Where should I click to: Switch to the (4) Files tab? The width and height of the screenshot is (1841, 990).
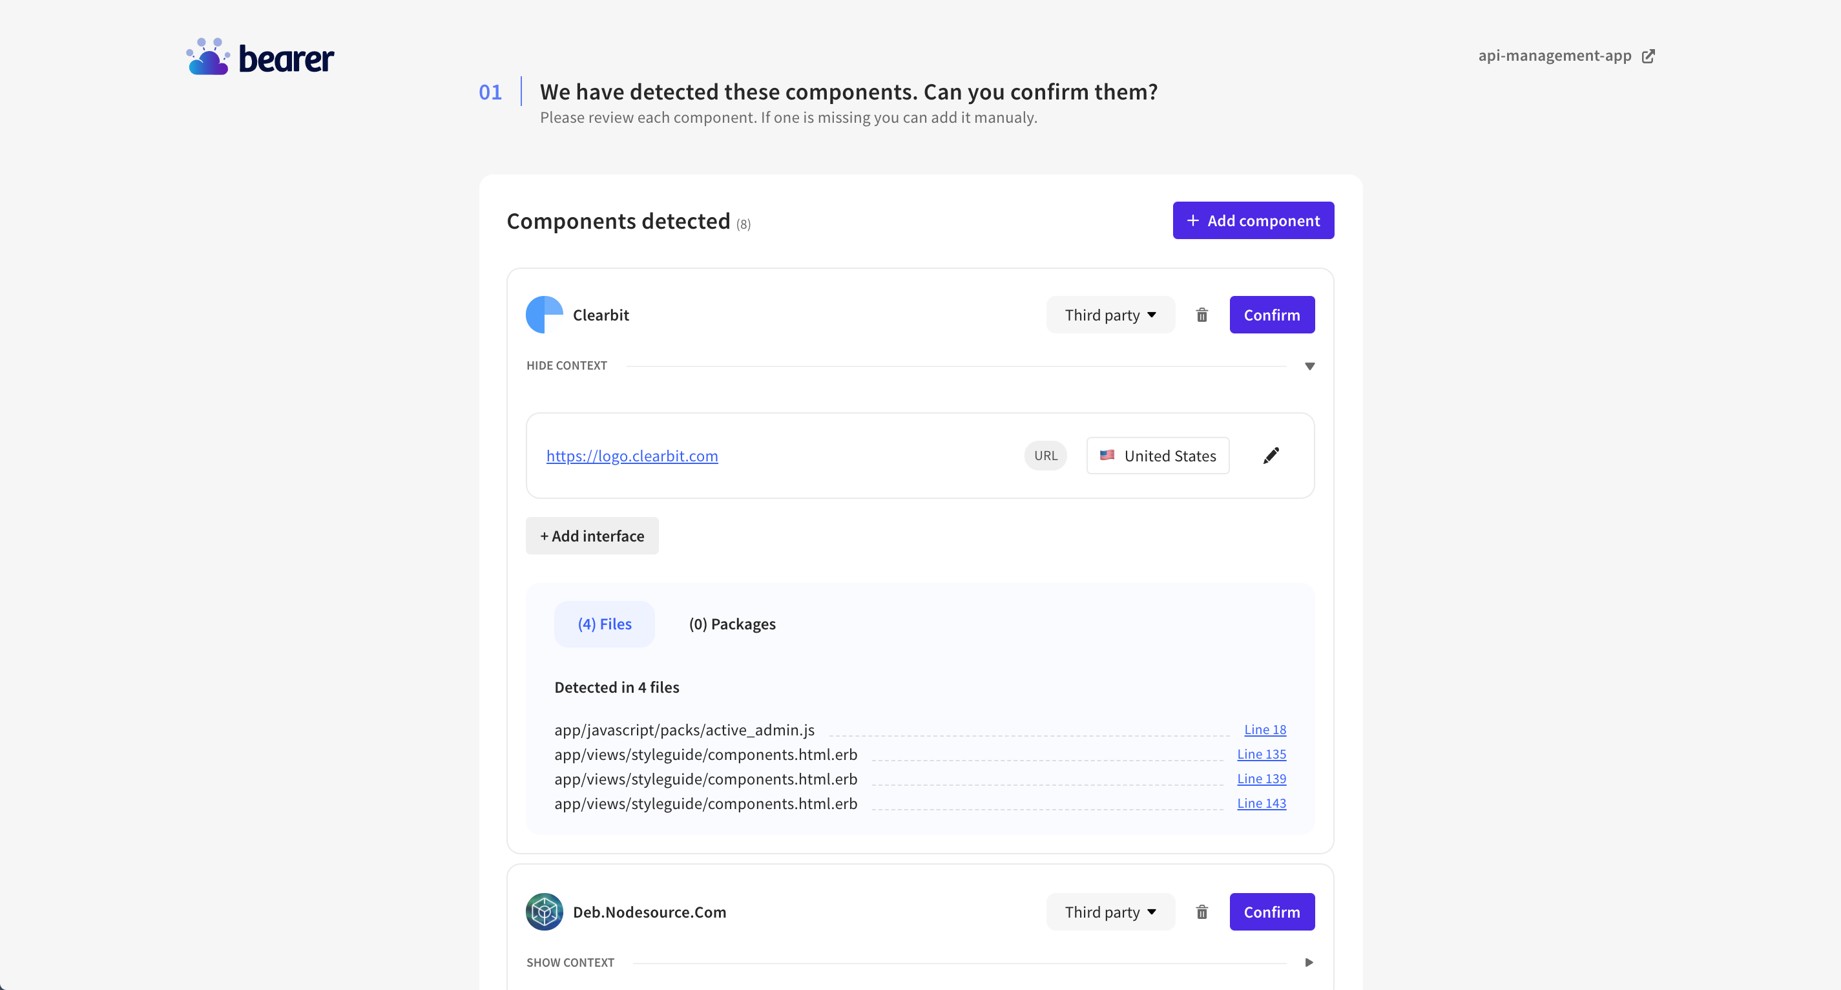tap(605, 624)
